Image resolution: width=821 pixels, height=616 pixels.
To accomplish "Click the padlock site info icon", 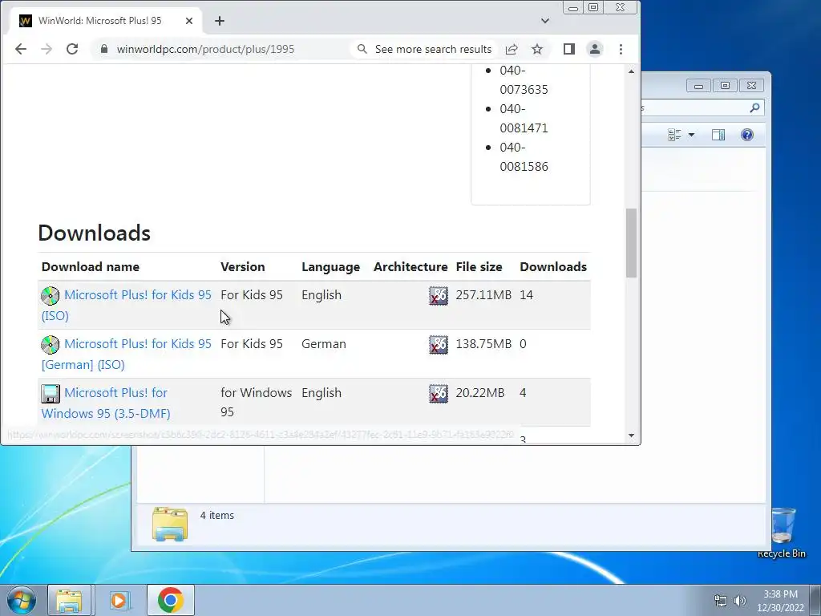I will pos(104,49).
